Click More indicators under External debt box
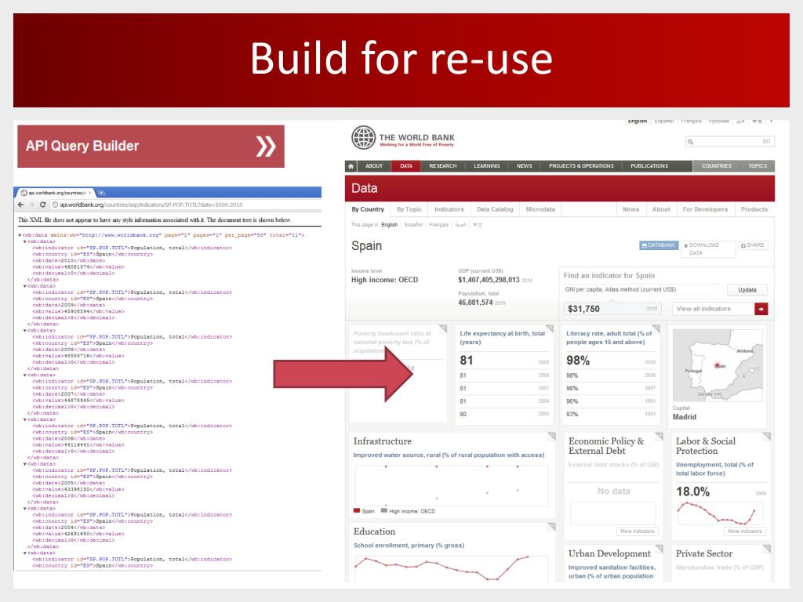 coord(637,531)
